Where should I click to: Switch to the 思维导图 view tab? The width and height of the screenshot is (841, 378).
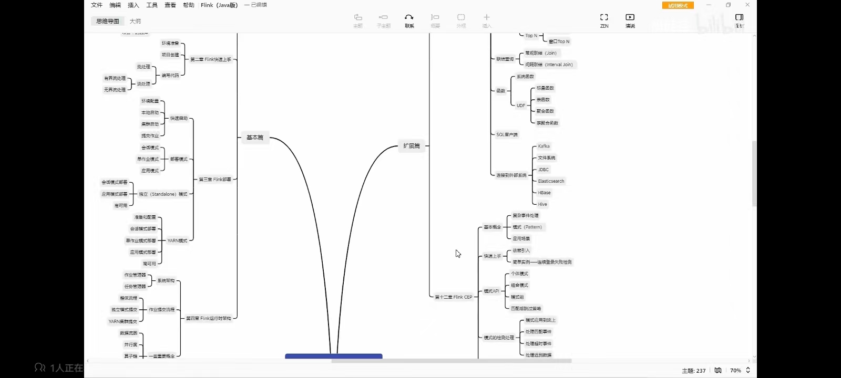108,21
